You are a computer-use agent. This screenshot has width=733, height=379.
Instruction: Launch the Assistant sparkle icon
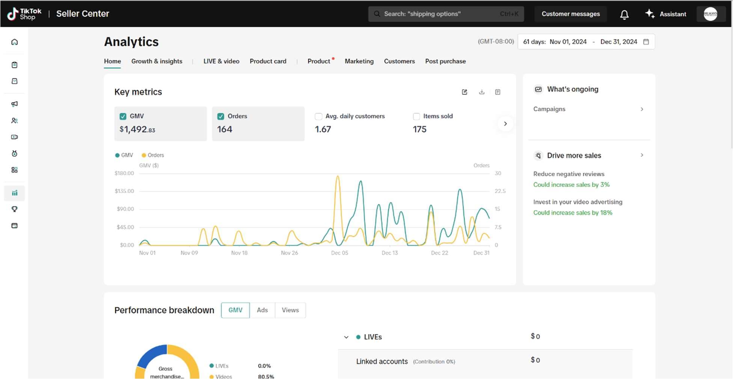650,14
